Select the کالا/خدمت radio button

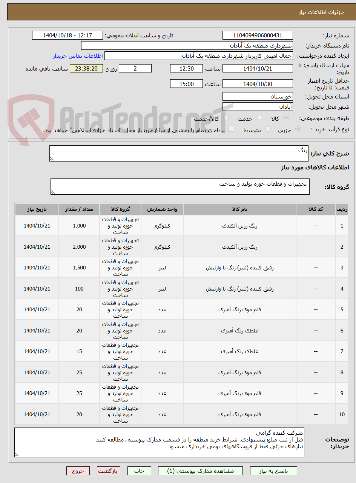(226, 118)
